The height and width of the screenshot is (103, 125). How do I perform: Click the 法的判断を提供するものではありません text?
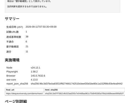tap(27, 7)
